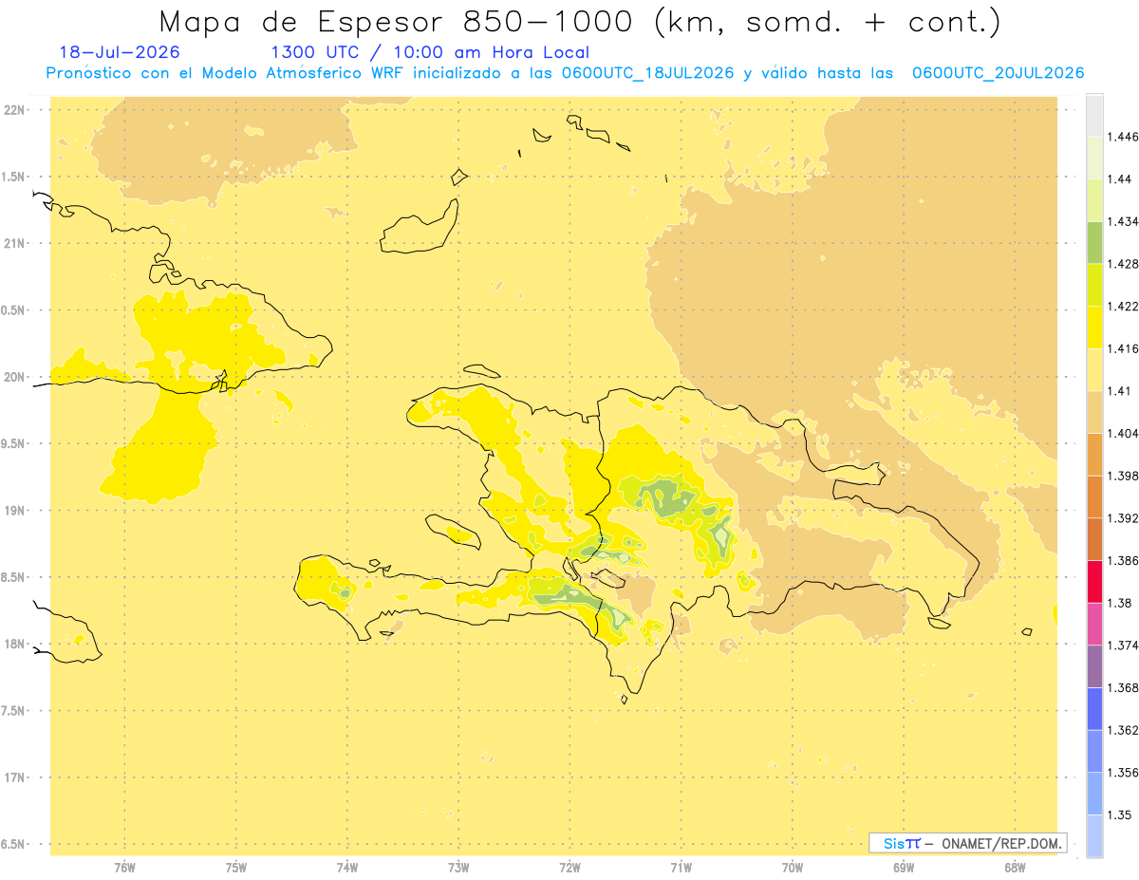Click the green legend swatch between 1.428 and 1.434
Viewport: 1139px width, 880px height.
(x=1094, y=242)
